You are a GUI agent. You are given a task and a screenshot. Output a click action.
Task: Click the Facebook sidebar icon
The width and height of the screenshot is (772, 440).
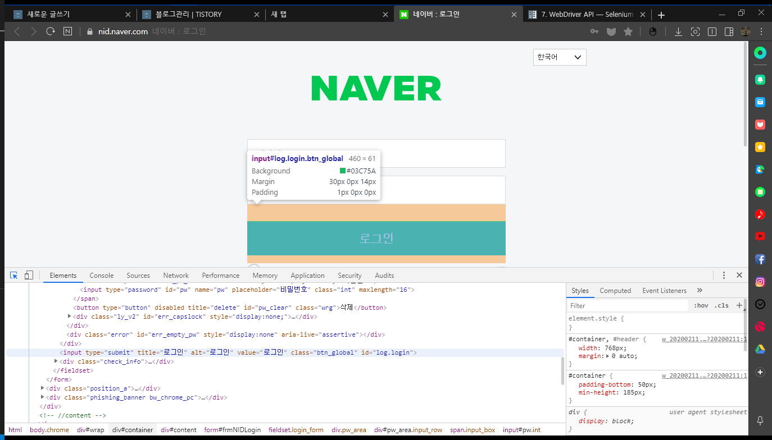pos(760,259)
